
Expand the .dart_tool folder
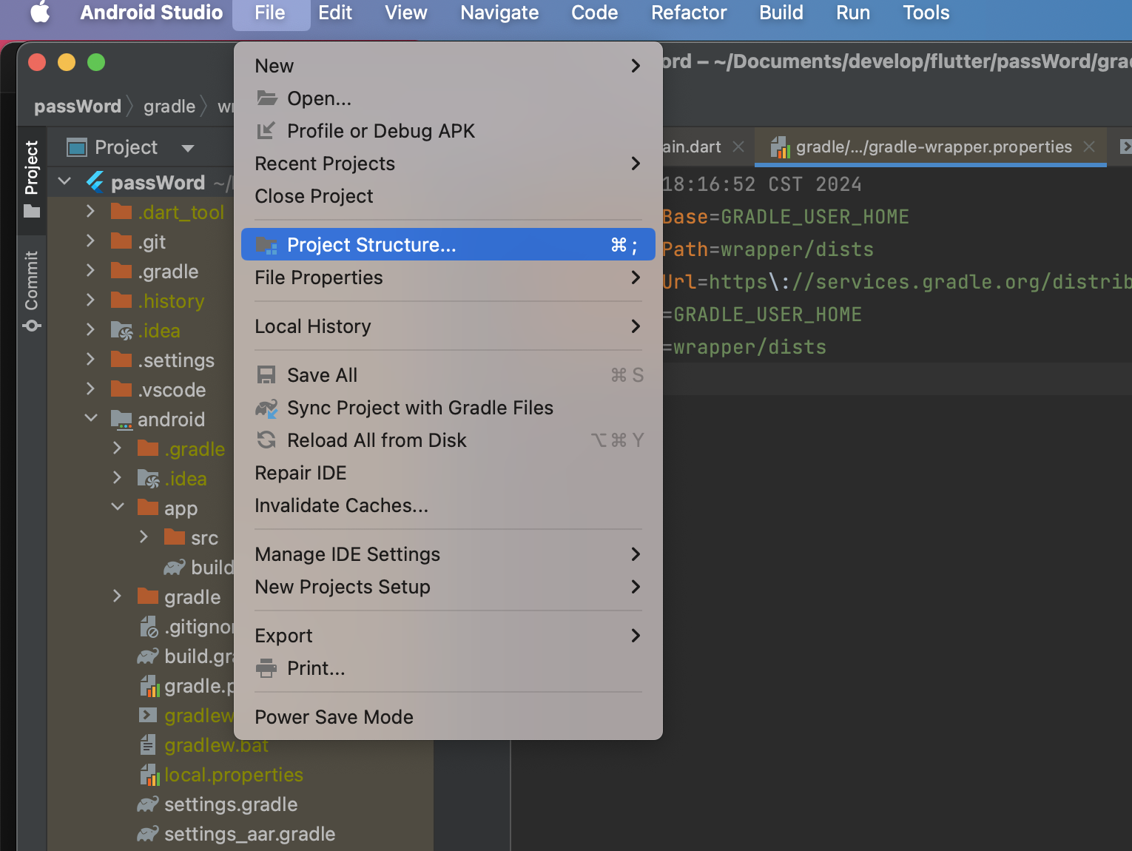pos(90,212)
